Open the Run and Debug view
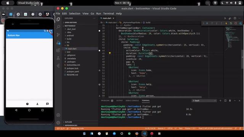Screen dimensions: 244x137 pyautogui.click(x=58, y=43)
